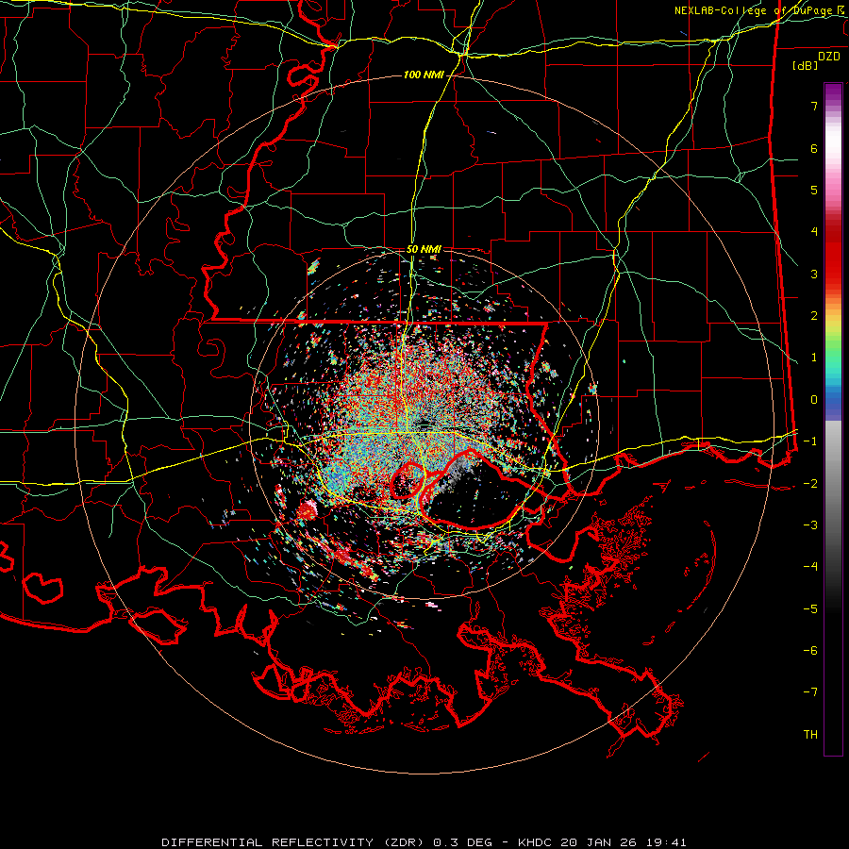Select the 4 tick label on color scale
This screenshot has height=849, width=849.
[x=814, y=232]
